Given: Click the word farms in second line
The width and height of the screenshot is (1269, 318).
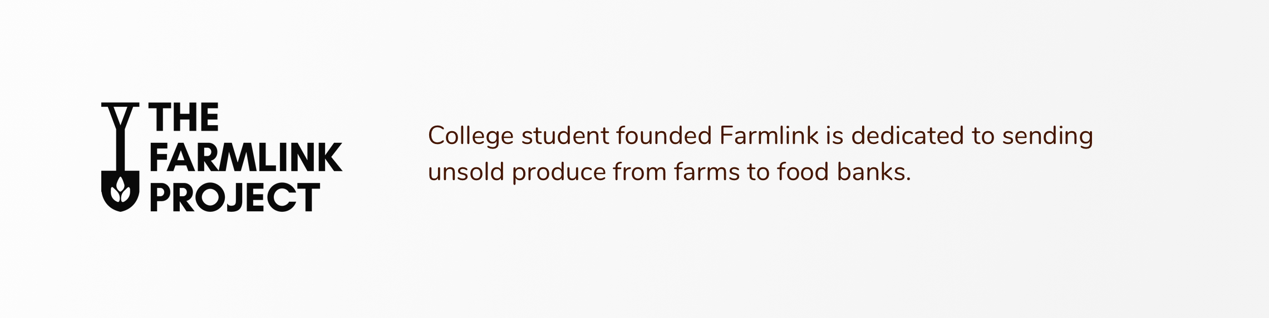Looking at the screenshot, I should (707, 172).
